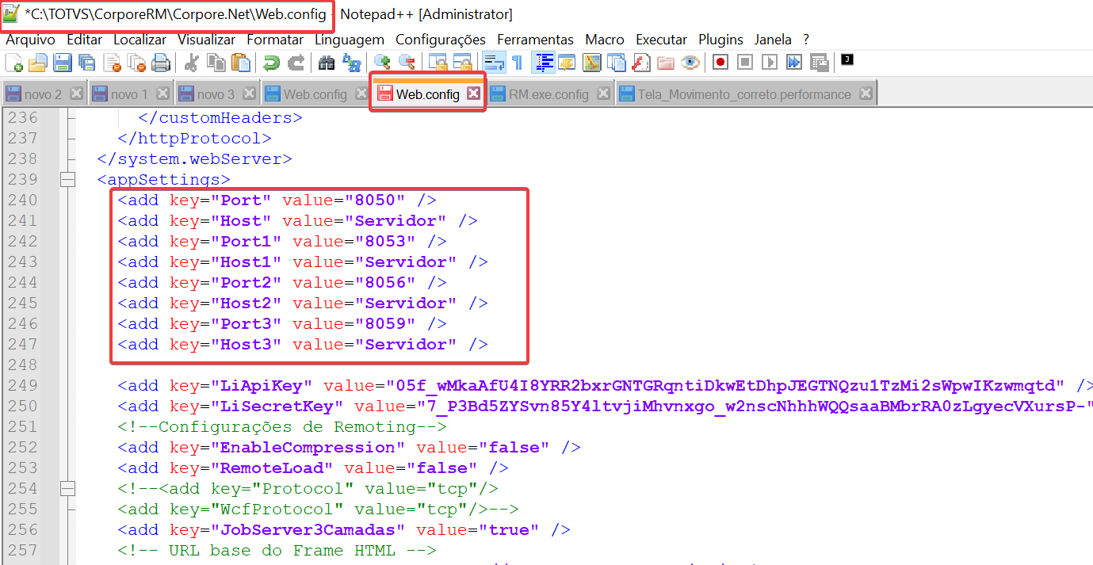Toggle the Indent Guide toolbar icon
Viewport: 1093px width, 565px height.
point(543,62)
